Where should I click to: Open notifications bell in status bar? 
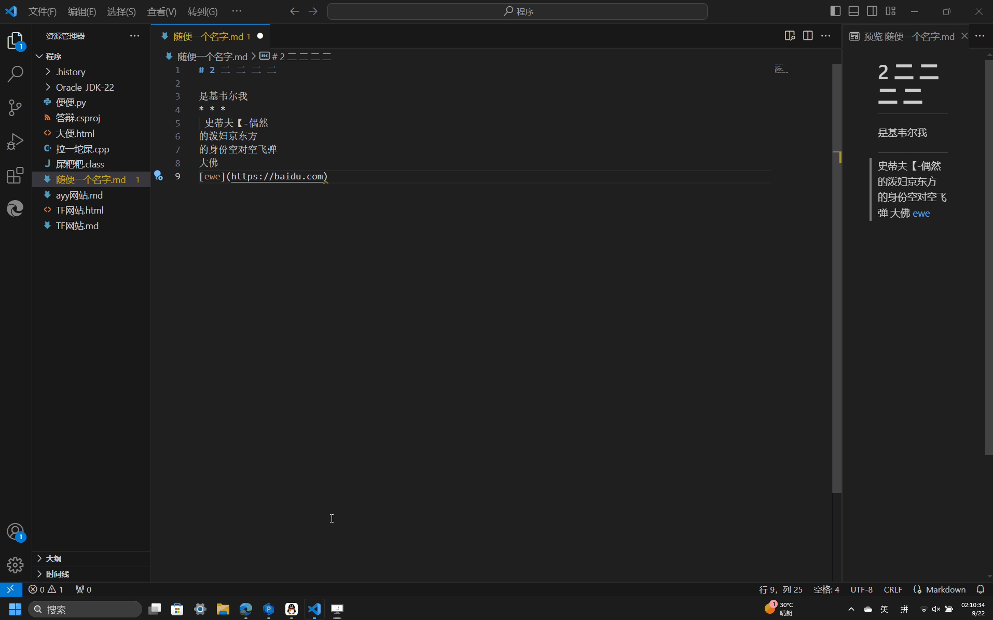(x=981, y=589)
